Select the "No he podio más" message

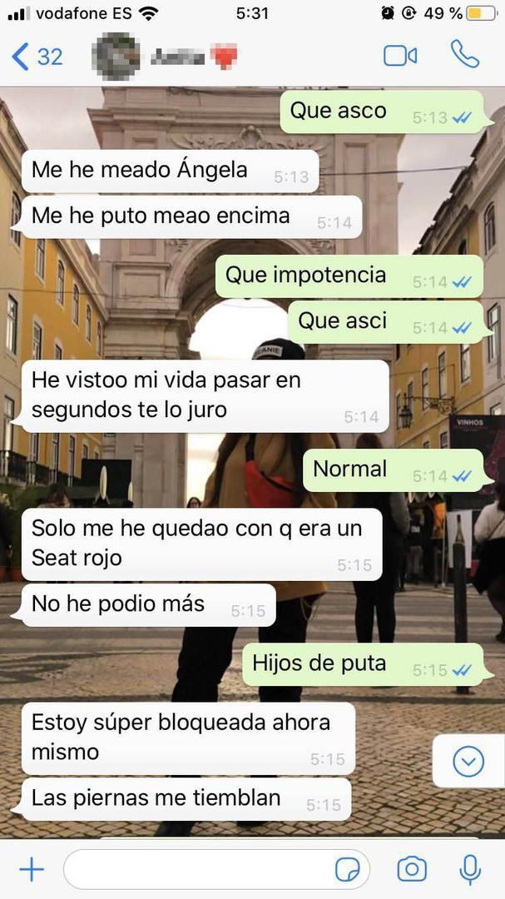coord(148,605)
